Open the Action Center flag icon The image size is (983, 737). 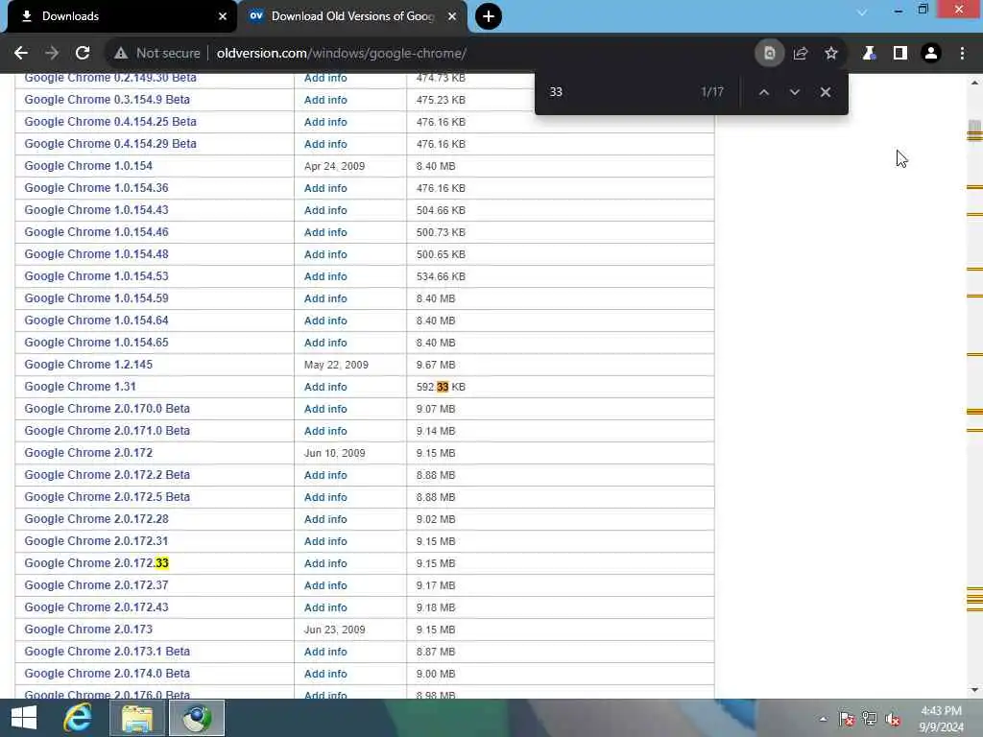click(847, 719)
